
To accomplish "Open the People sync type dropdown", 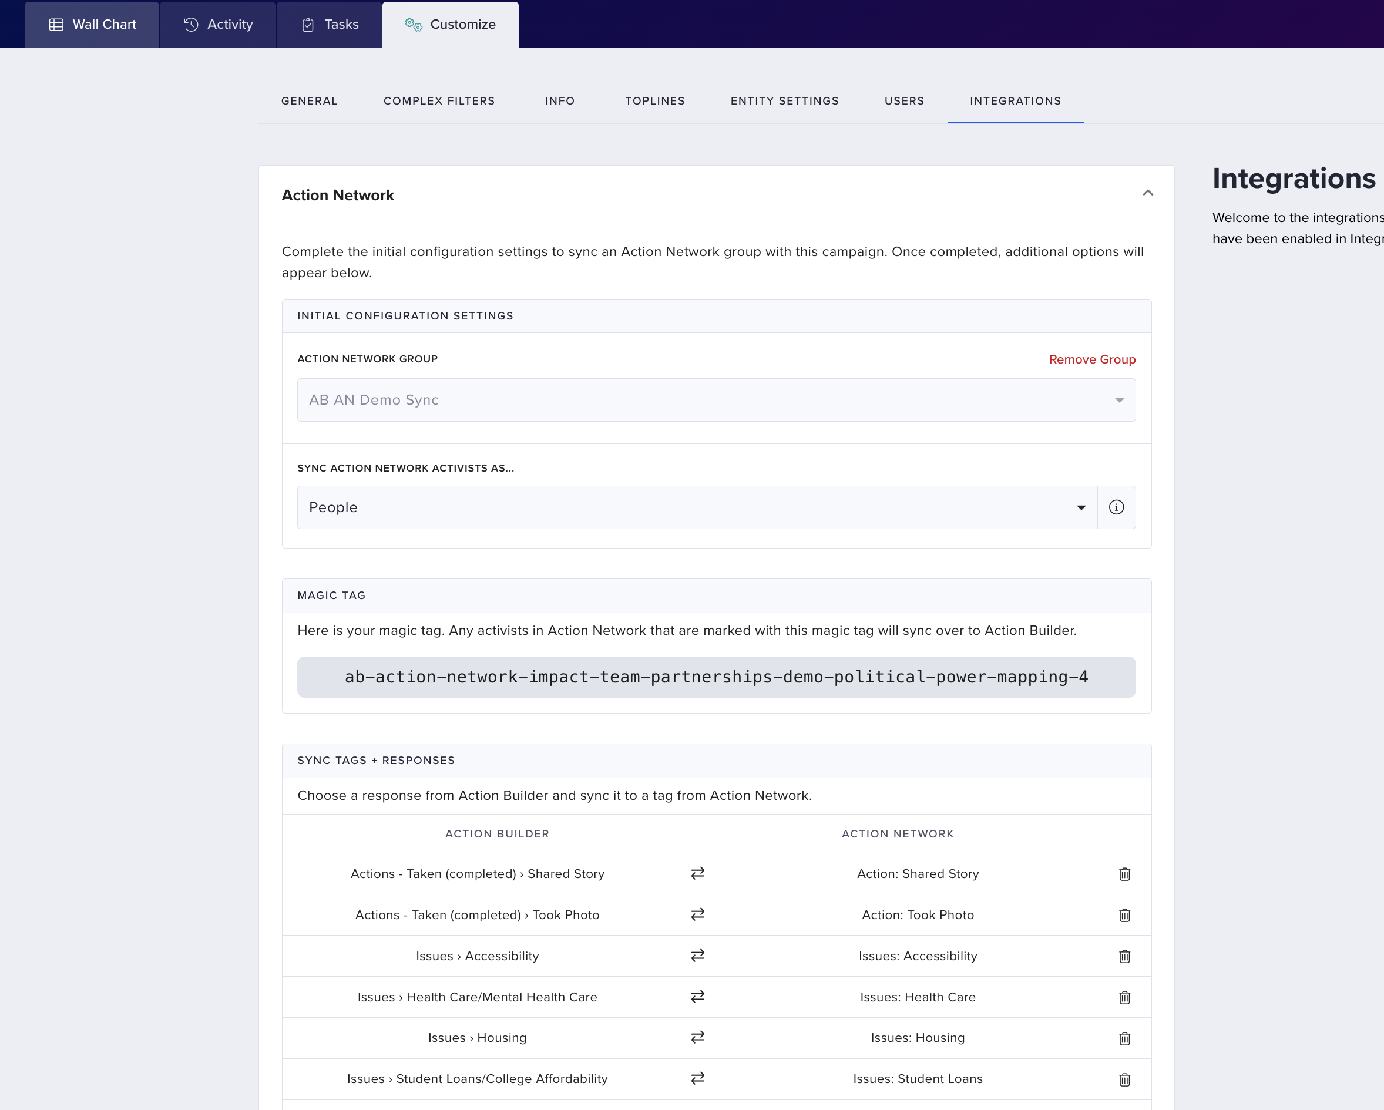I will [697, 507].
